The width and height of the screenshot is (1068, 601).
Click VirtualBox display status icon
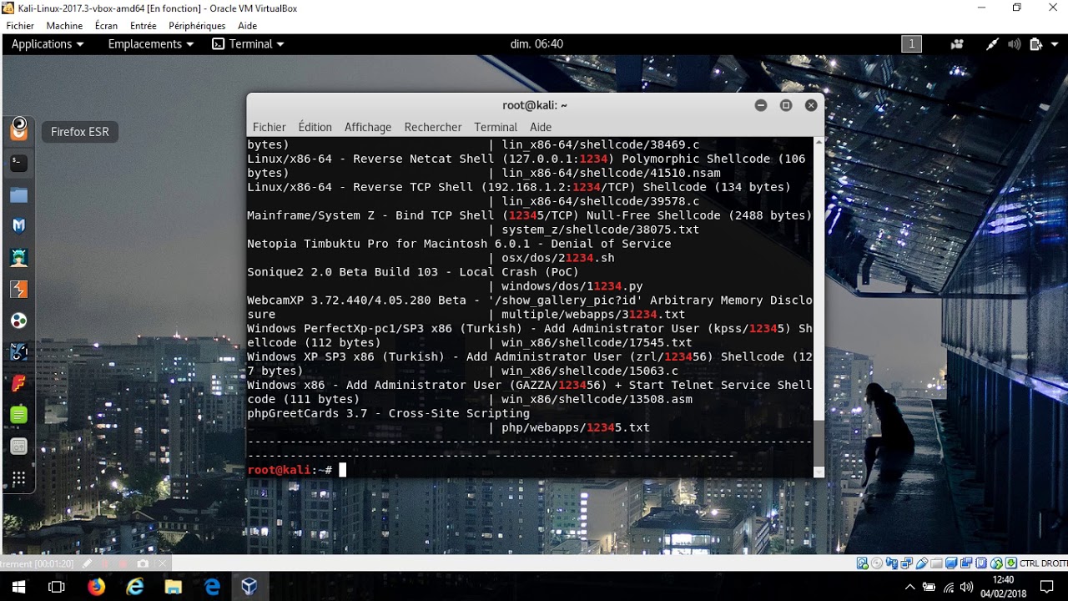click(951, 563)
